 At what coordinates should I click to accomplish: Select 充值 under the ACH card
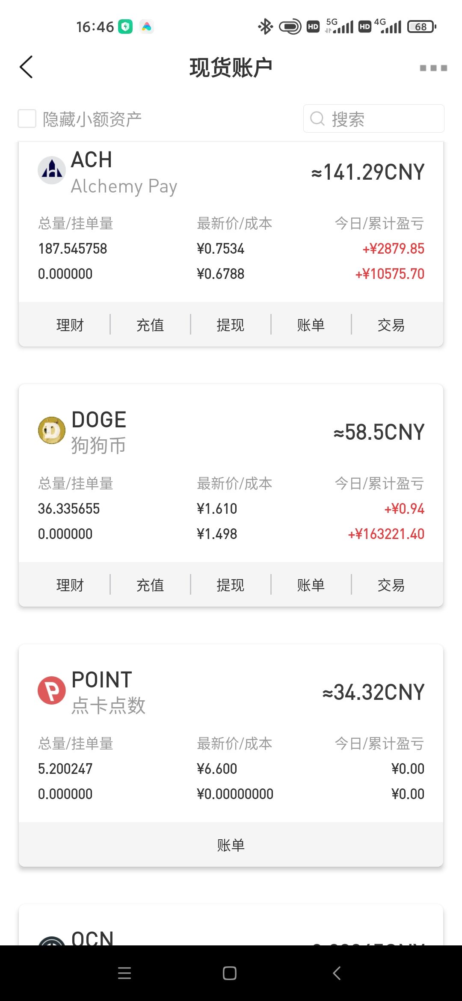(x=150, y=325)
